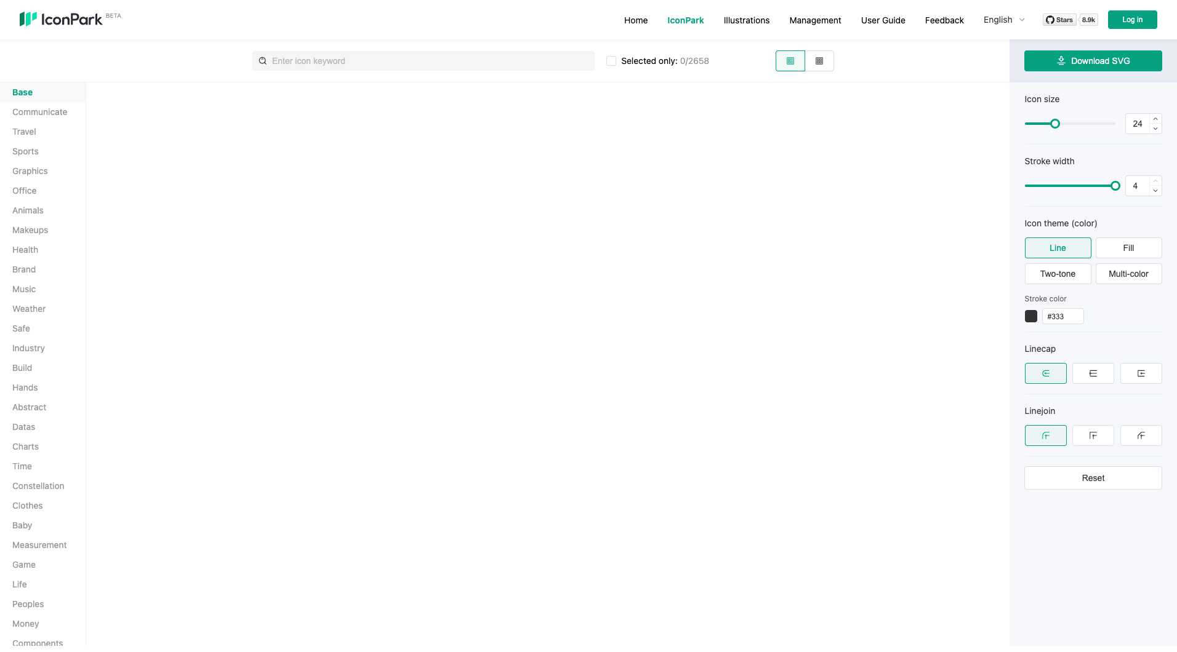The height and width of the screenshot is (652, 1177).
Task: Open the English language dropdown
Action: click(x=1003, y=19)
